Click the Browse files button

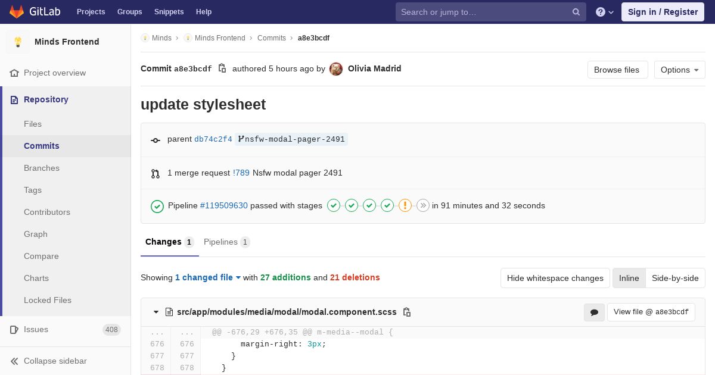click(x=617, y=70)
